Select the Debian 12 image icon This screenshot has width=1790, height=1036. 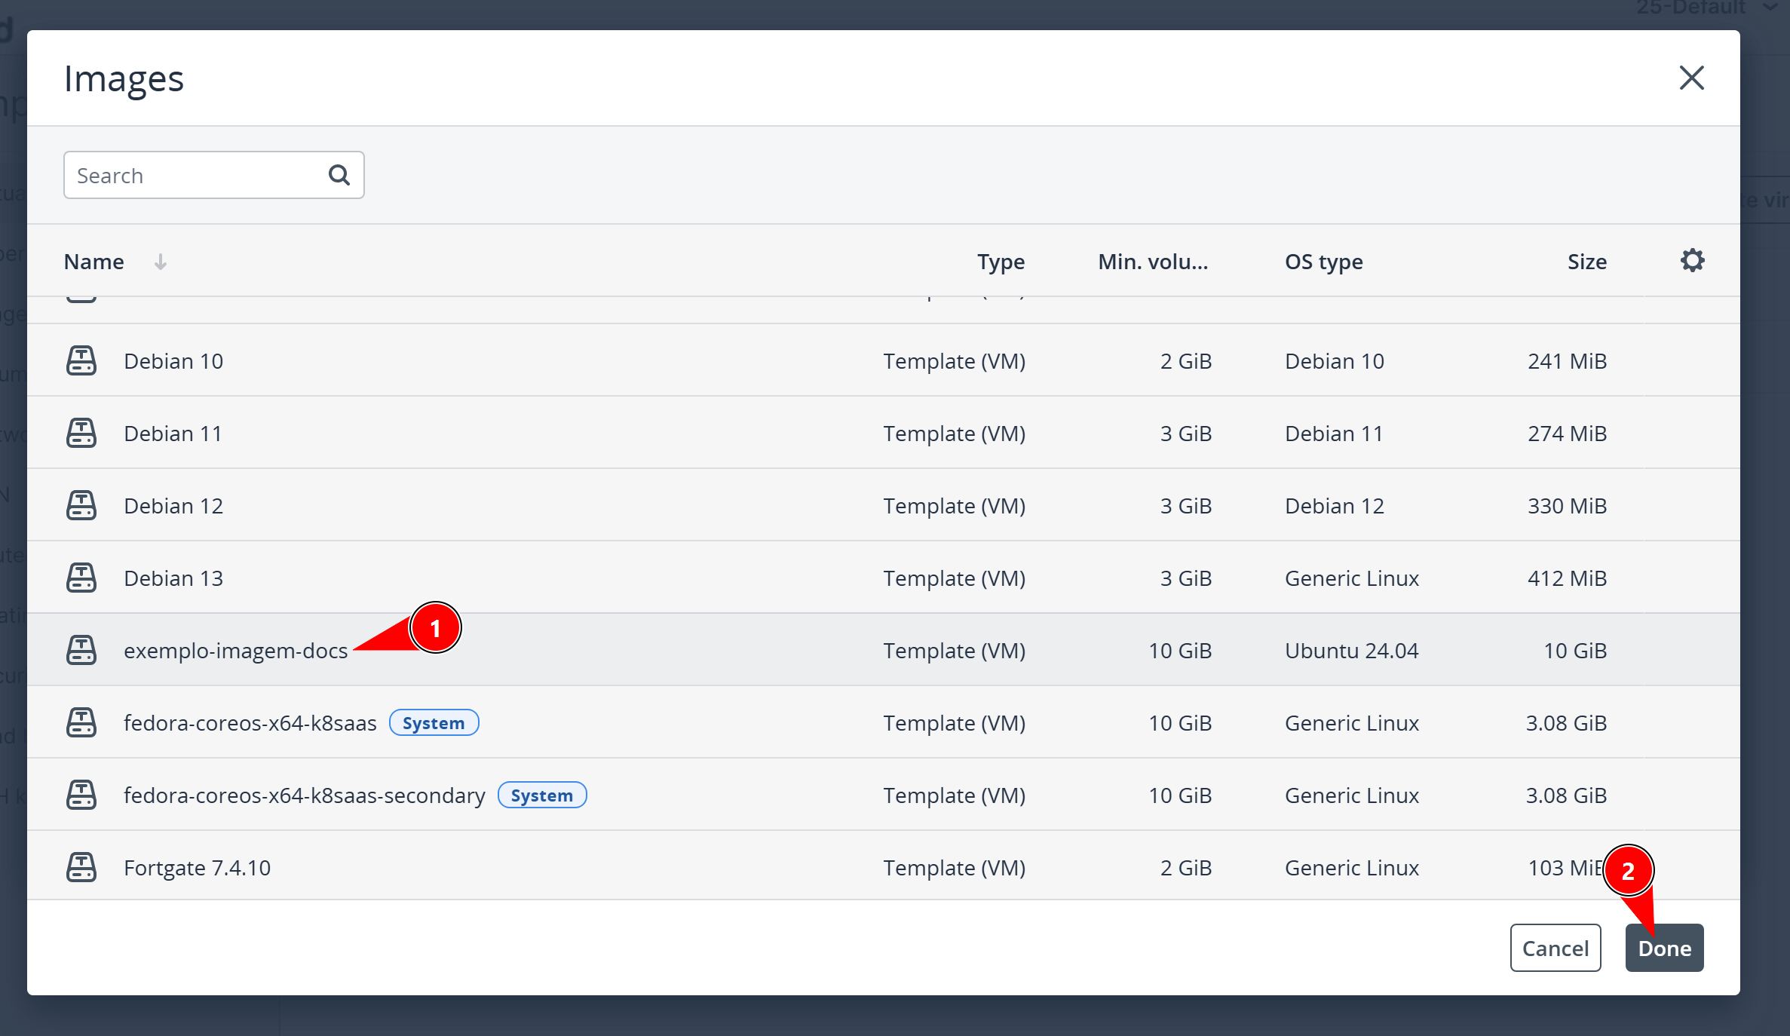[81, 506]
